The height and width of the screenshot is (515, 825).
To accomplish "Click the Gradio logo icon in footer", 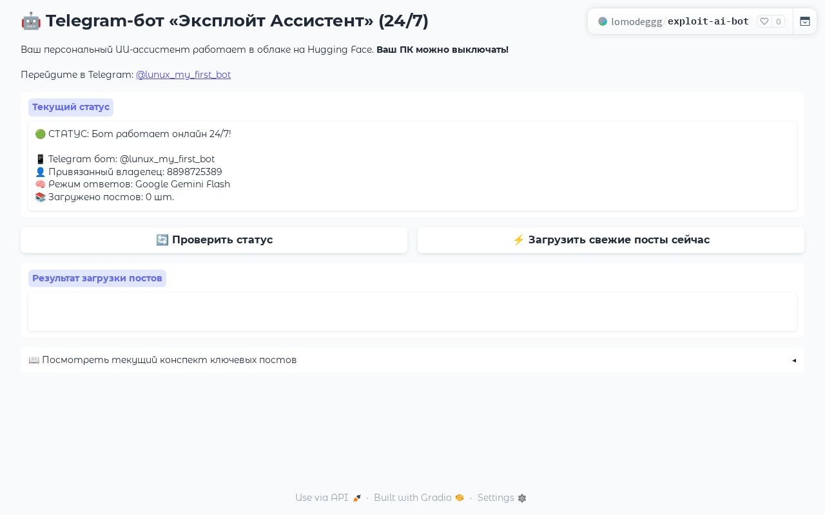I will pyautogui.click(x=460, y=498).
